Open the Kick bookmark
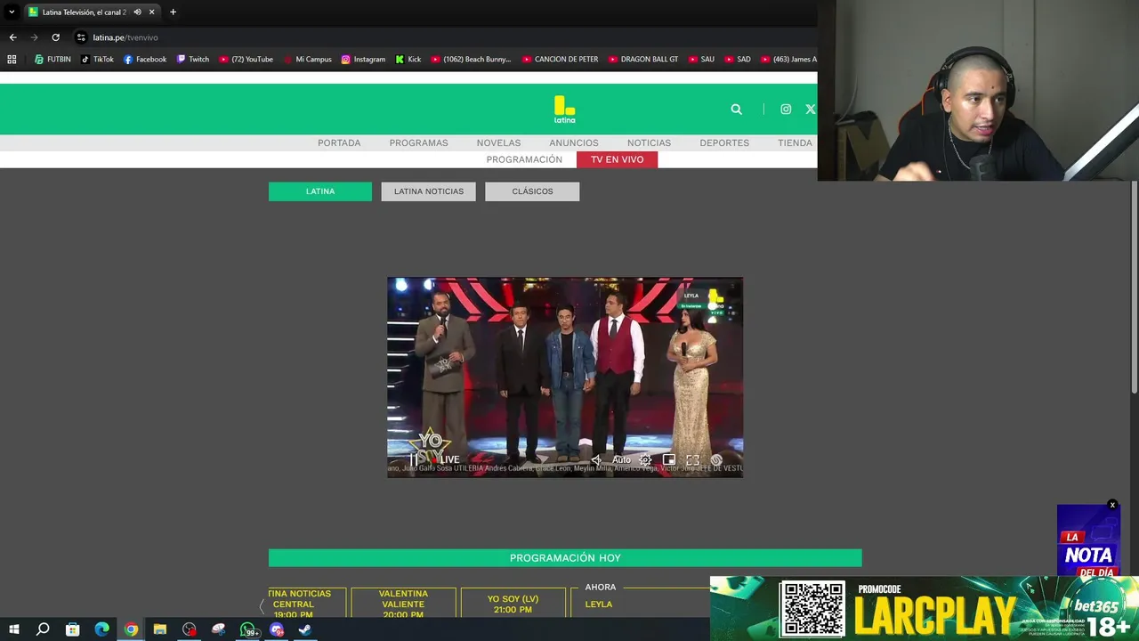1139x641 pixels. click(408, 60)
